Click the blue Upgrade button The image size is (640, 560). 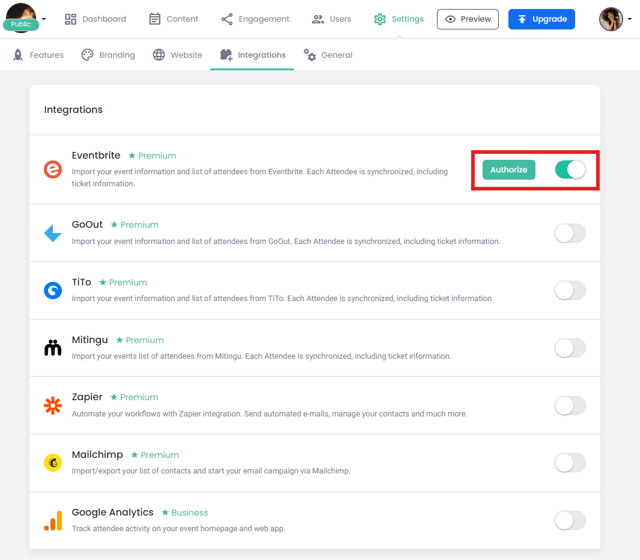click(541, 19)
